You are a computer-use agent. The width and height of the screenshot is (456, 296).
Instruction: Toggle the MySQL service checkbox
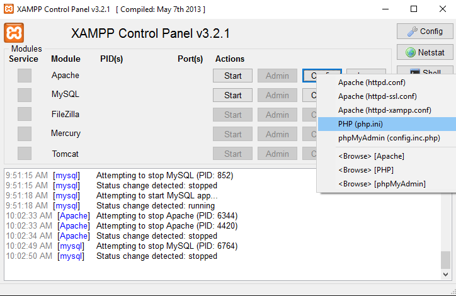(25, 95)
